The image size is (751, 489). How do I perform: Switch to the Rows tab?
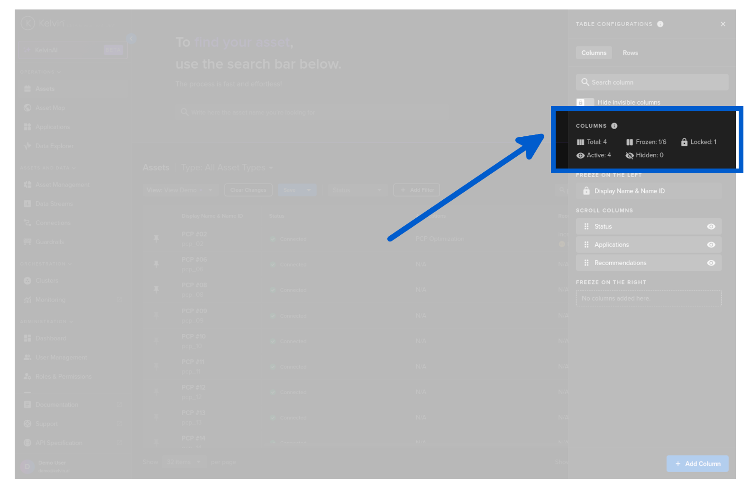(630, 53)
